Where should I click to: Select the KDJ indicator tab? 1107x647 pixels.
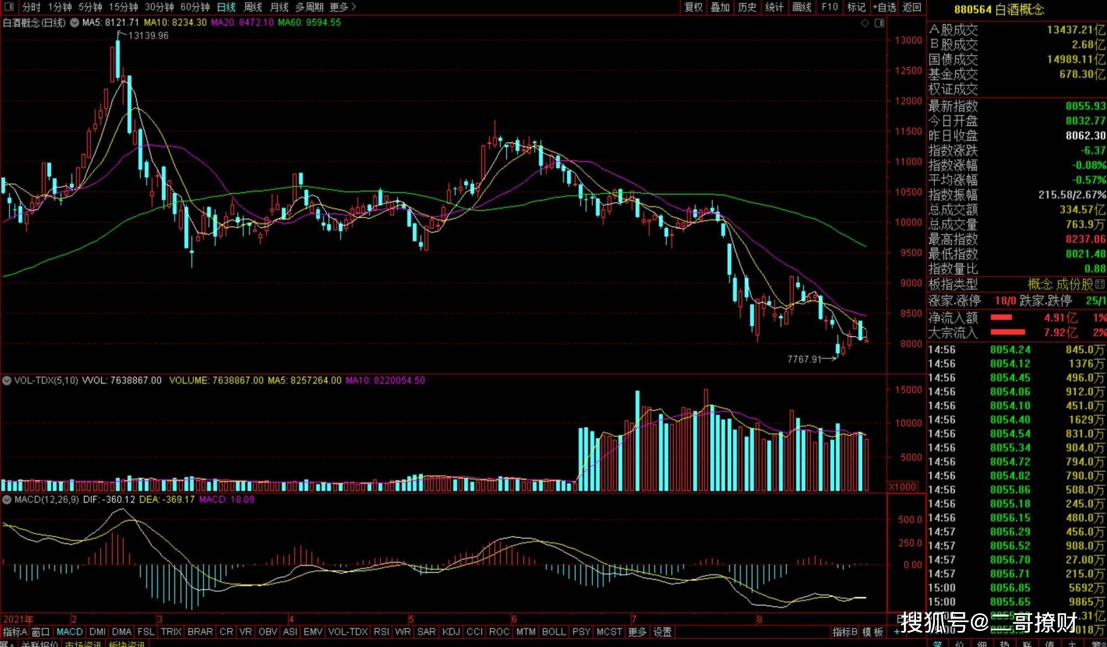451,632
